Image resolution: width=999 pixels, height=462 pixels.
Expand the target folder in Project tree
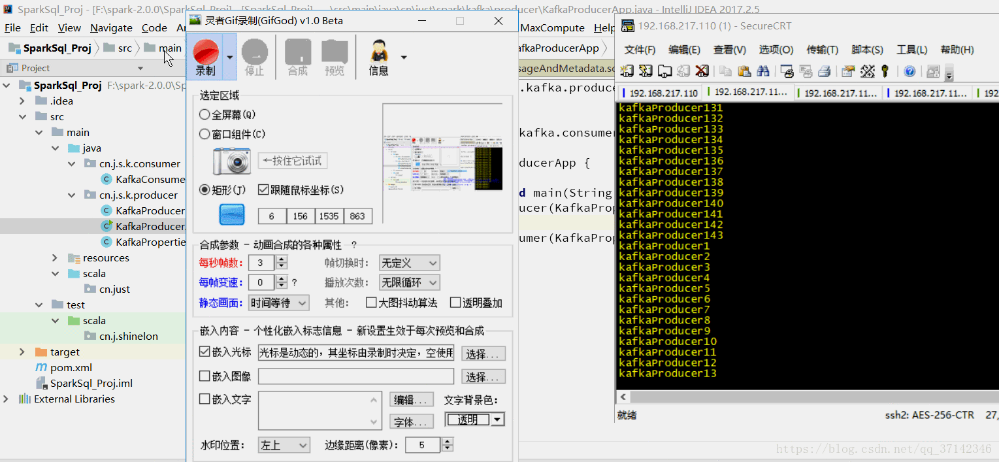[x=22, y=352]
